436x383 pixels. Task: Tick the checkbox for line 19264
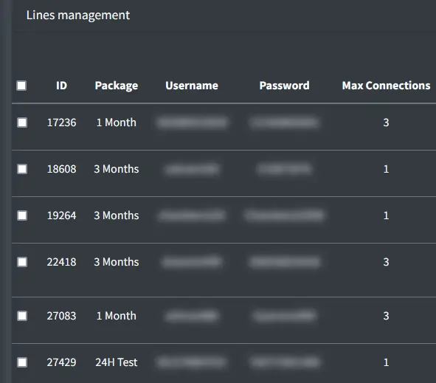point(22,215)
